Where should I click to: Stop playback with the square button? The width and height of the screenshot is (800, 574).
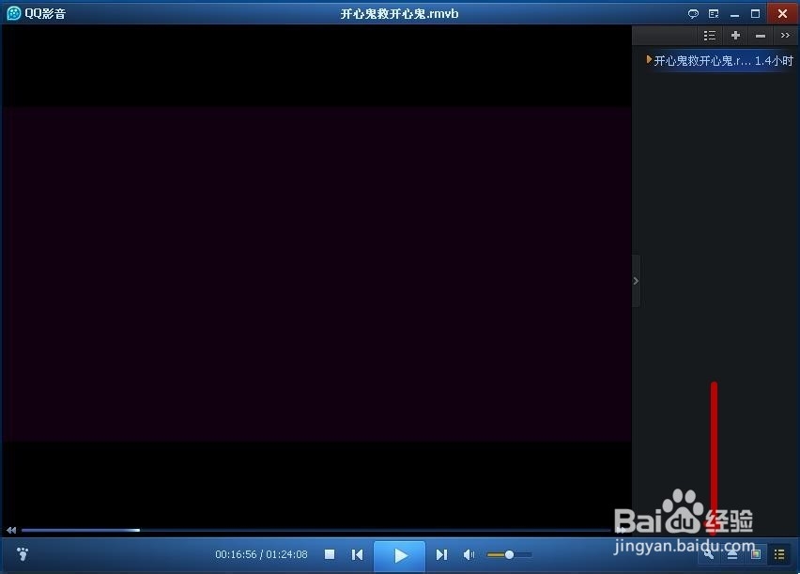[330, 554]
